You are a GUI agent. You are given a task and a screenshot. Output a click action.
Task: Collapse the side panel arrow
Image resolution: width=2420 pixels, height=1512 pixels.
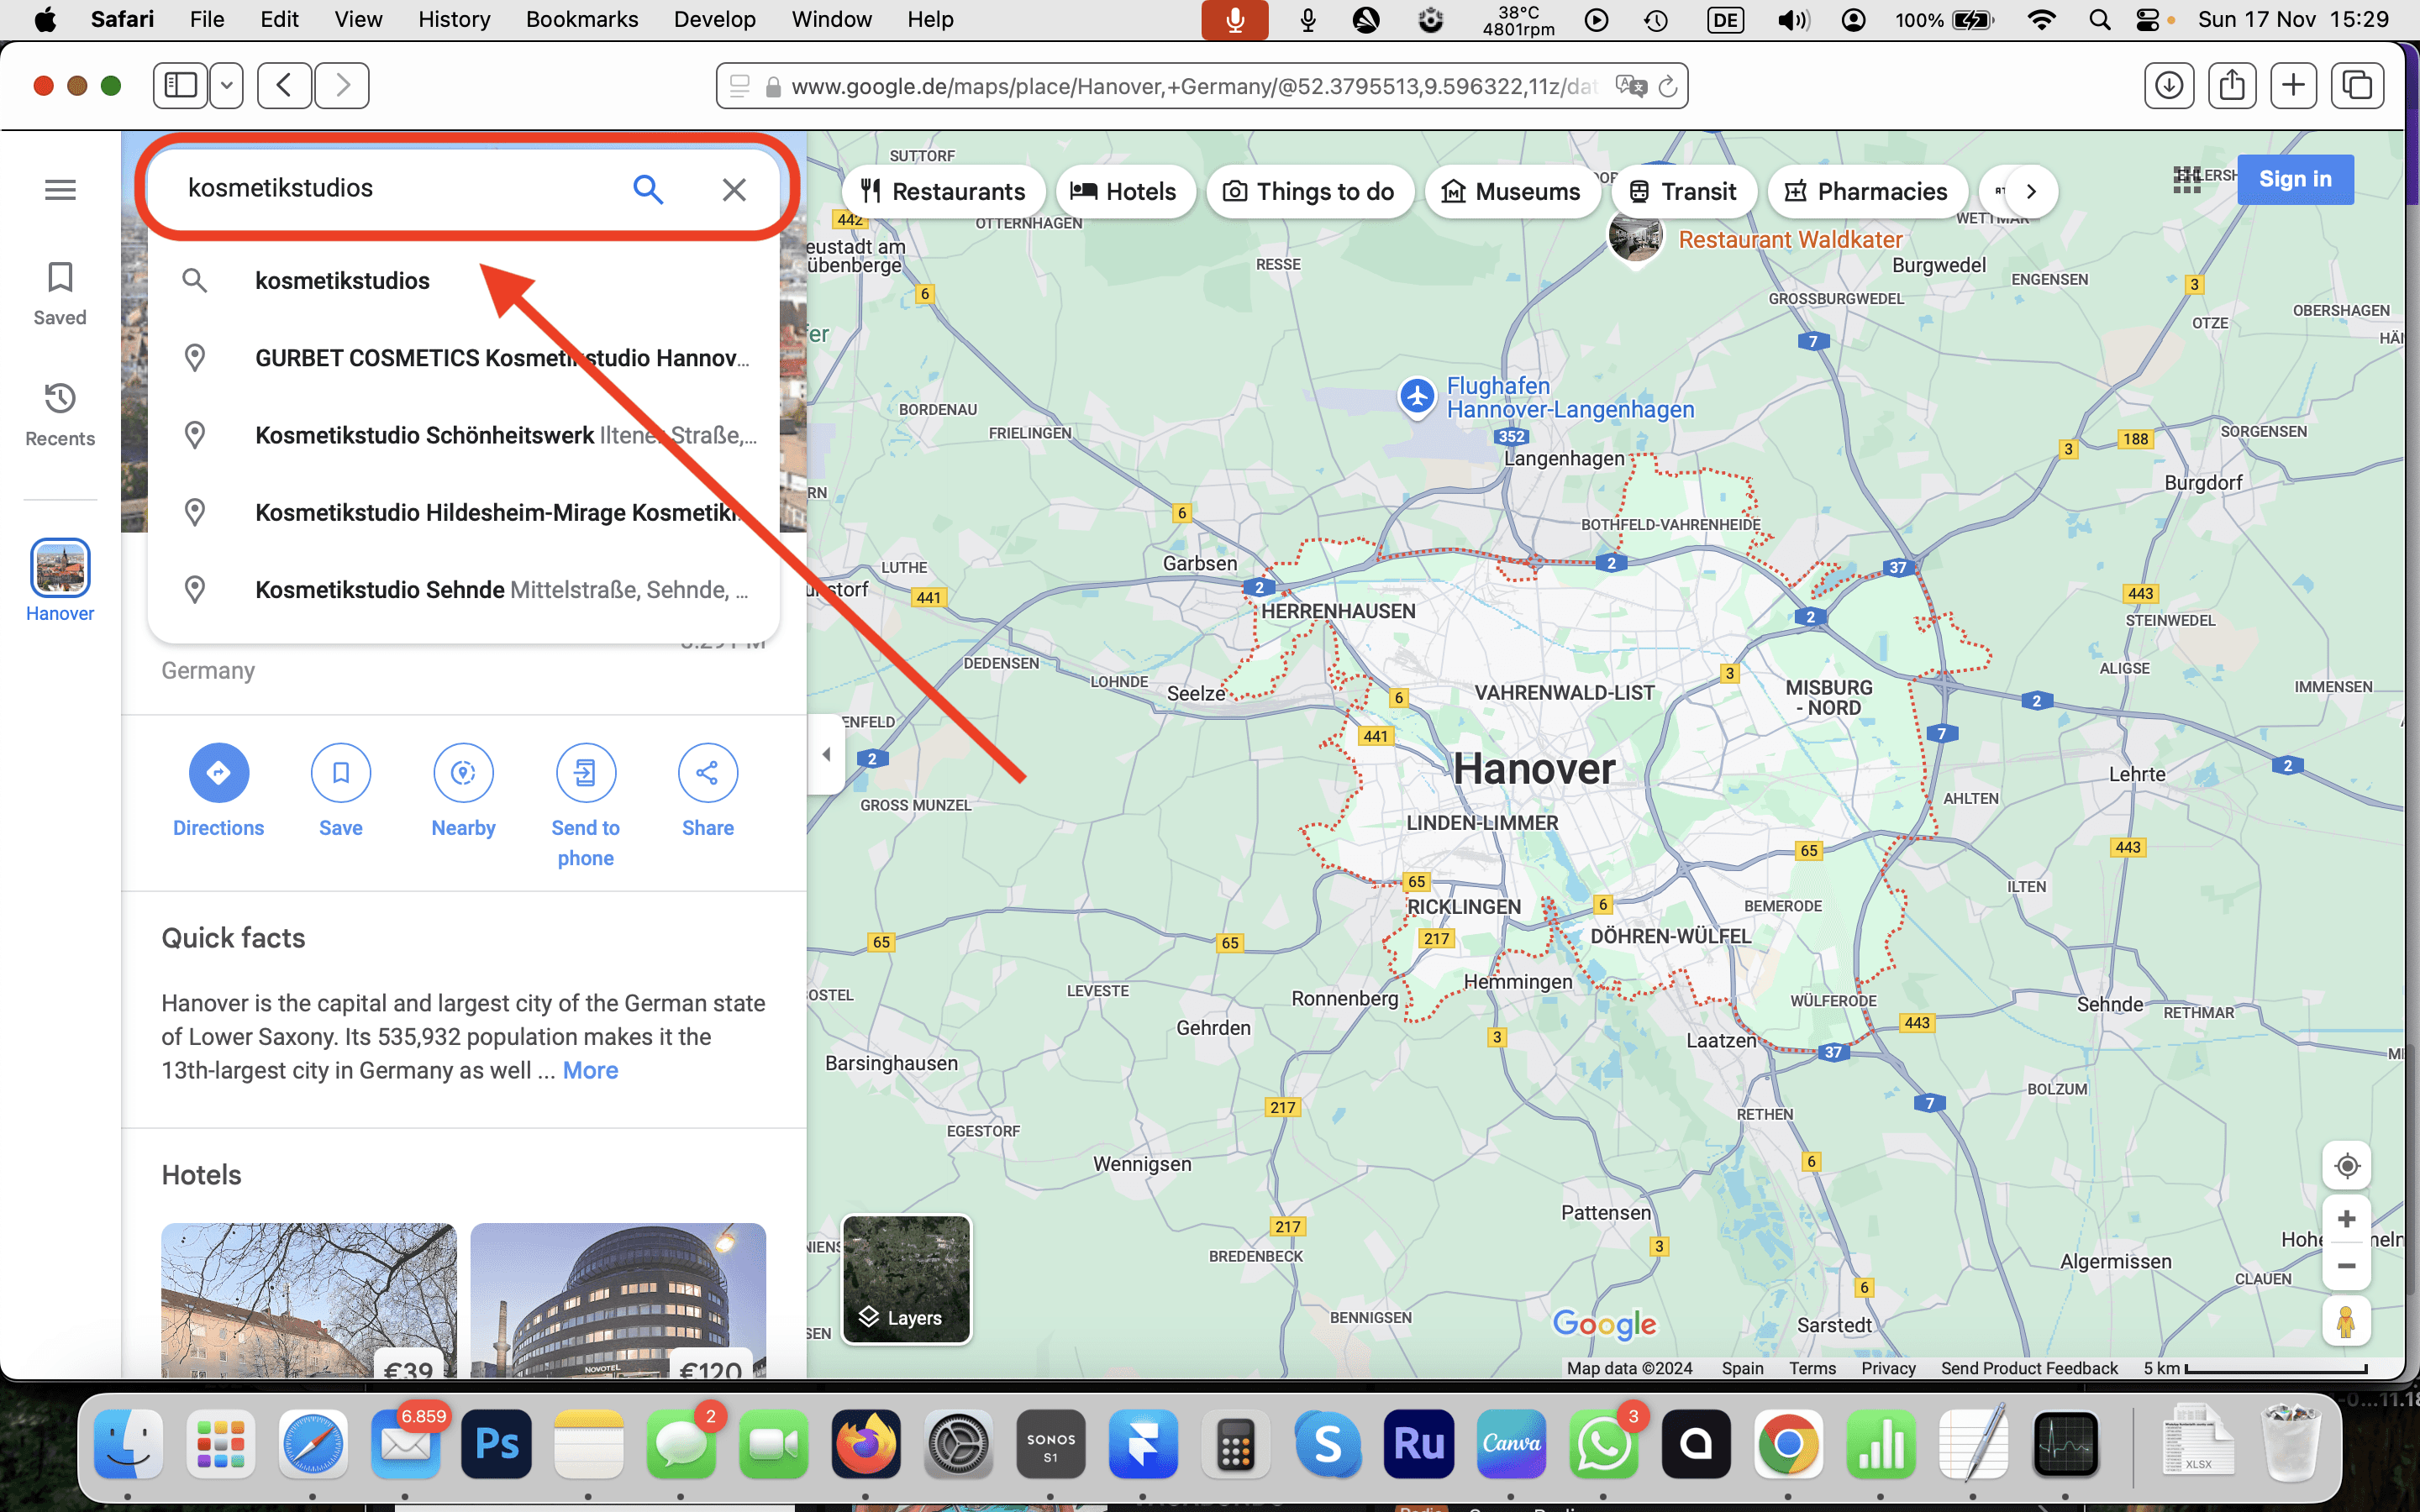(826, 755)
